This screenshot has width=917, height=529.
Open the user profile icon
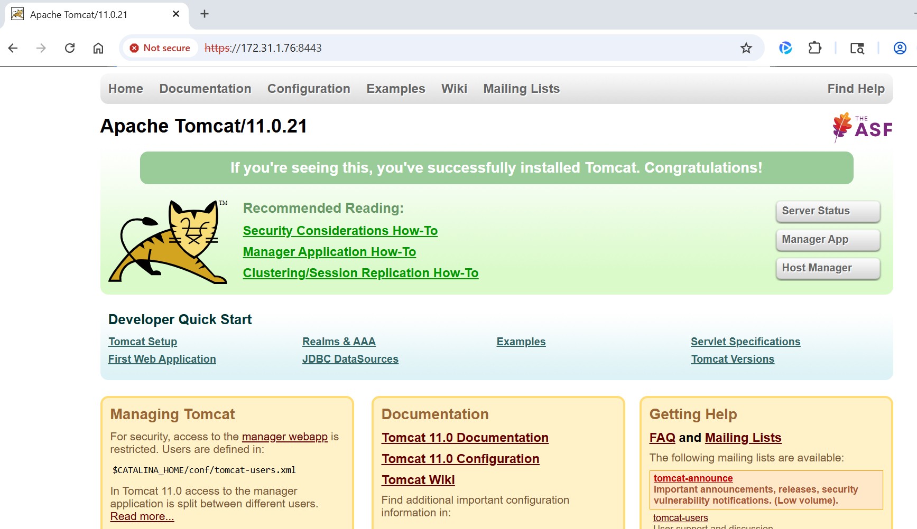(x=900, y=48)
